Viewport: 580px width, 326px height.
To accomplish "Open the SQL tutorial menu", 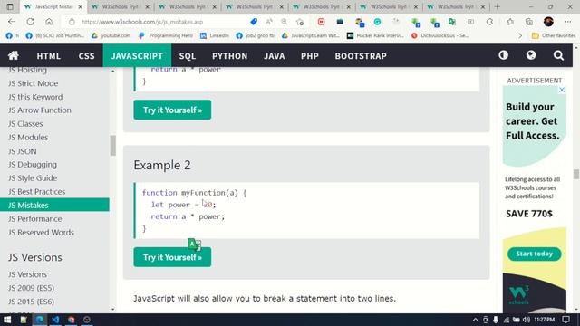I will click(x=188, y=56).
